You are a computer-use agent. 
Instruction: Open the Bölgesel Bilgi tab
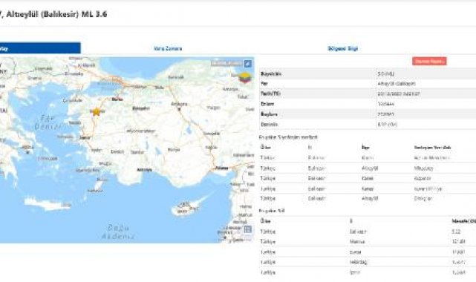[343, 48]
